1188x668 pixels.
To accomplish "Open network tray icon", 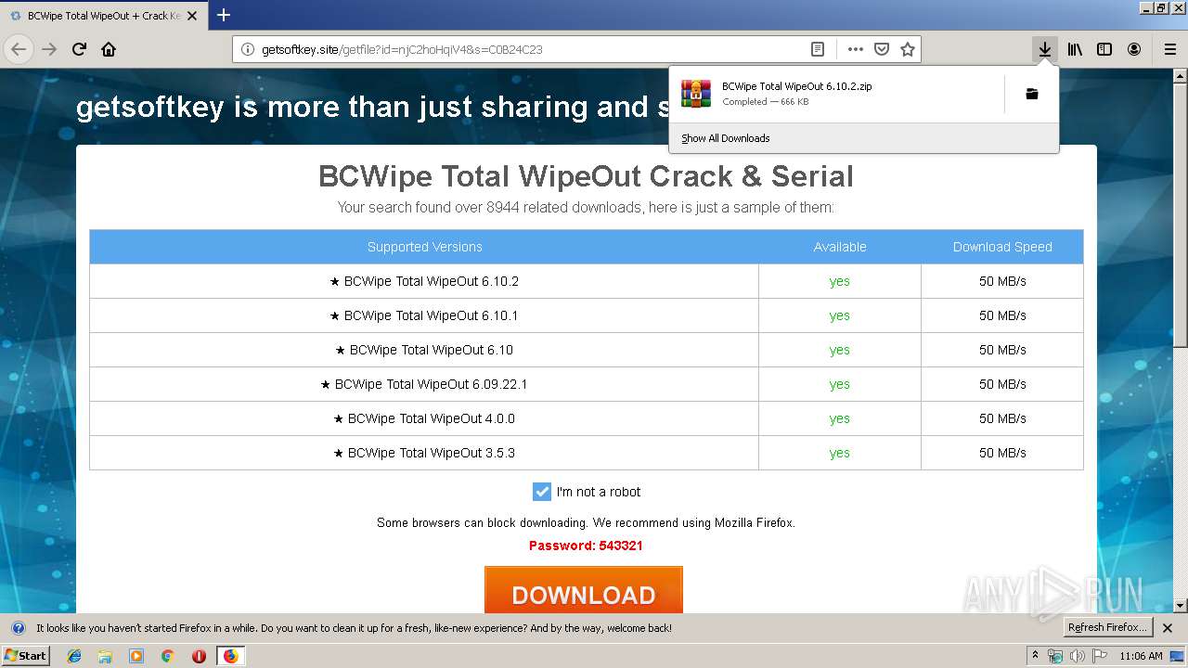I will pos(1055,656).
